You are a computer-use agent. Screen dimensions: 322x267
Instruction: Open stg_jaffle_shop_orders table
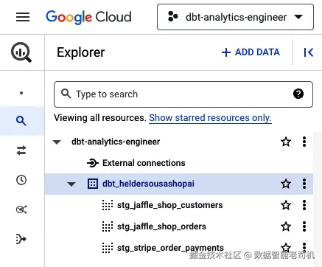[161, 226]
